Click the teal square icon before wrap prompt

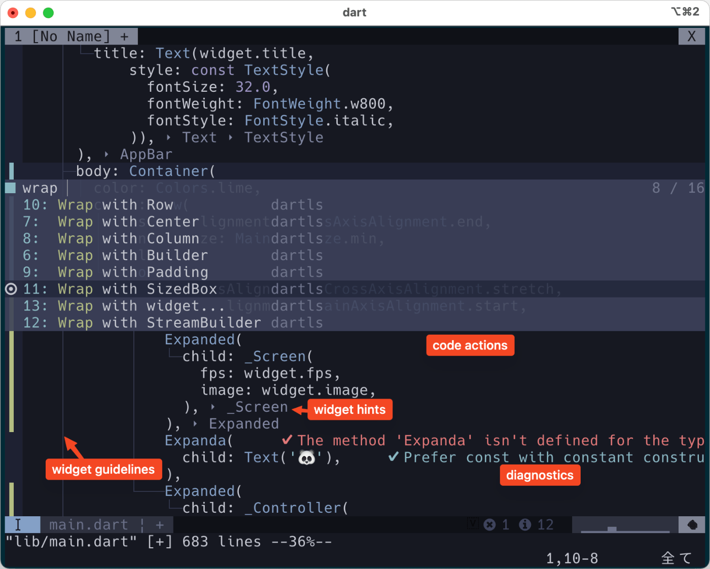tap(10, 188)
